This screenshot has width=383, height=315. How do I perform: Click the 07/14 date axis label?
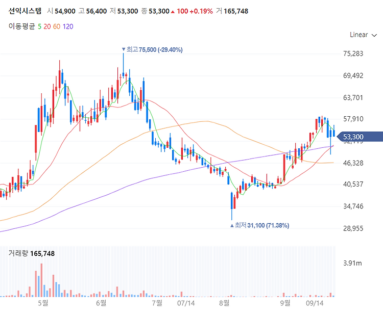pos(186,303)
